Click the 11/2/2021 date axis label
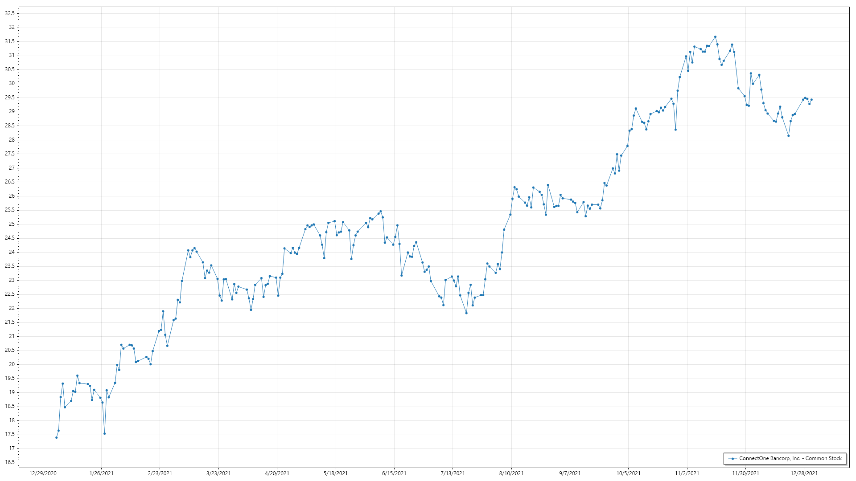 tap(687, 473)
